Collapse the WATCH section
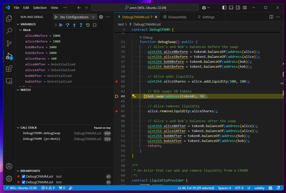 coord(18,90)
